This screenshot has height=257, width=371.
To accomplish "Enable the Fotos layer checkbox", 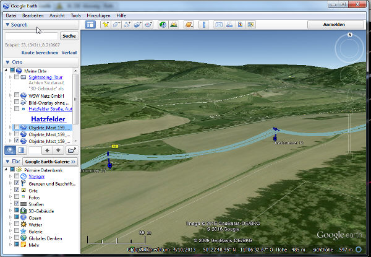I will 17,196.
